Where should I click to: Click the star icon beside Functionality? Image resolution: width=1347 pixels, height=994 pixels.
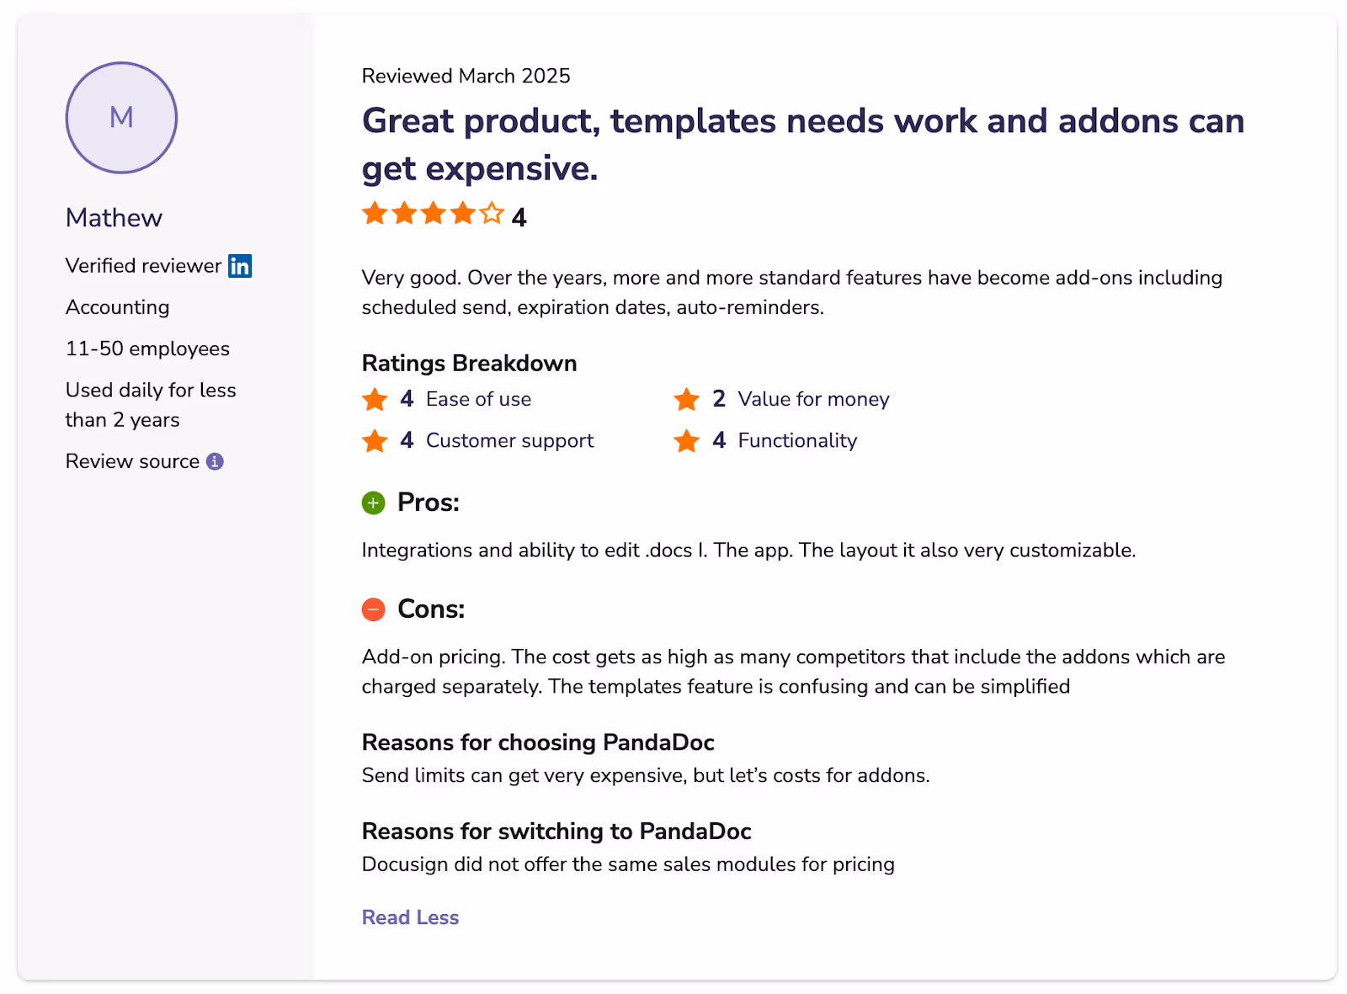(x=687, y=440)
